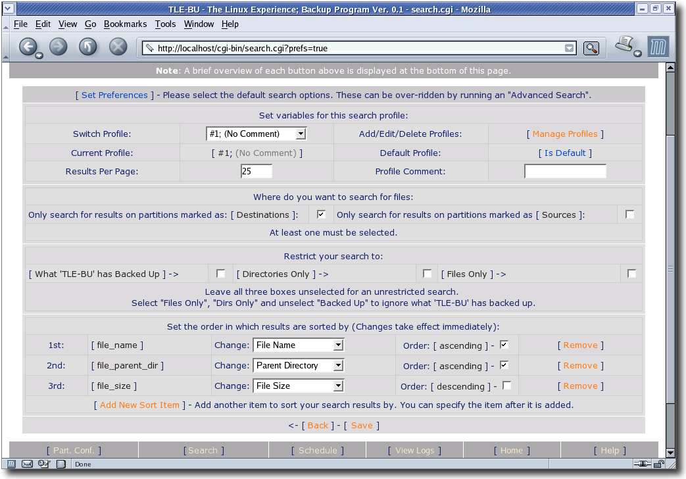Open the View menu
The height and width of the screenshot is (479, 686).
coord(68,24)
